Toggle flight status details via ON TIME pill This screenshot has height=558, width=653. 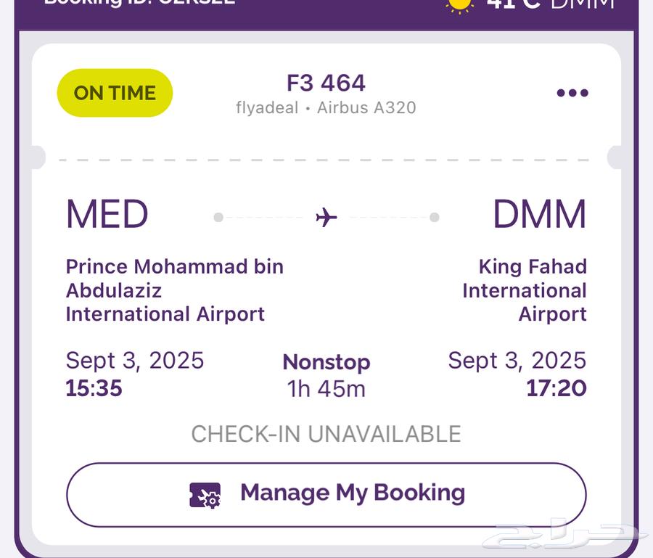(x=114, y=92)
